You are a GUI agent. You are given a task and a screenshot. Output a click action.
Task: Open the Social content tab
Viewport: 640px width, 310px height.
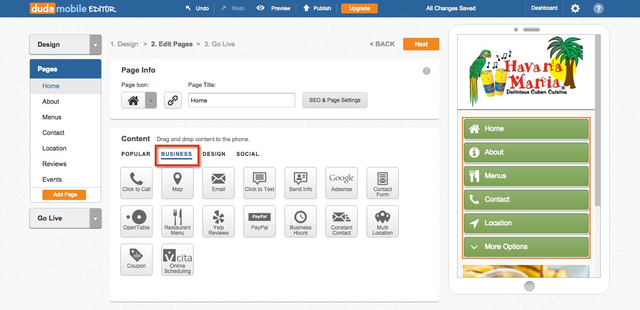click(248, 154)
